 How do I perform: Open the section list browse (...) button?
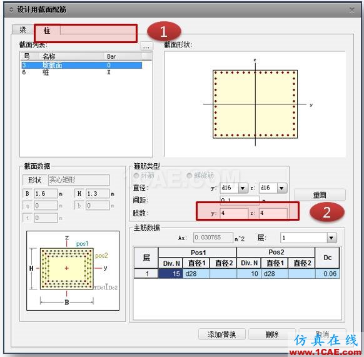(x=146, y=46)
